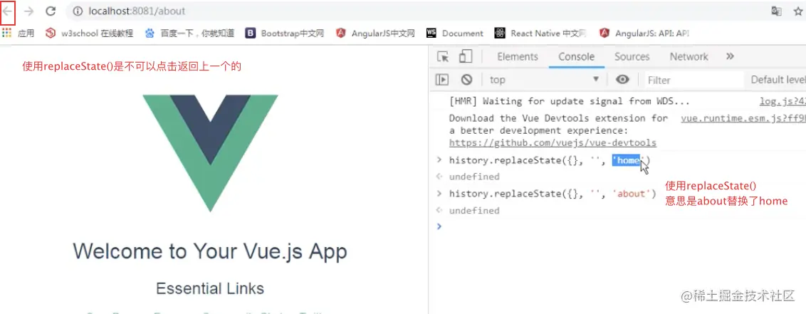Switch to the Console tab
This screenshot has height=314, width=806.
click(x=576, y=56)
